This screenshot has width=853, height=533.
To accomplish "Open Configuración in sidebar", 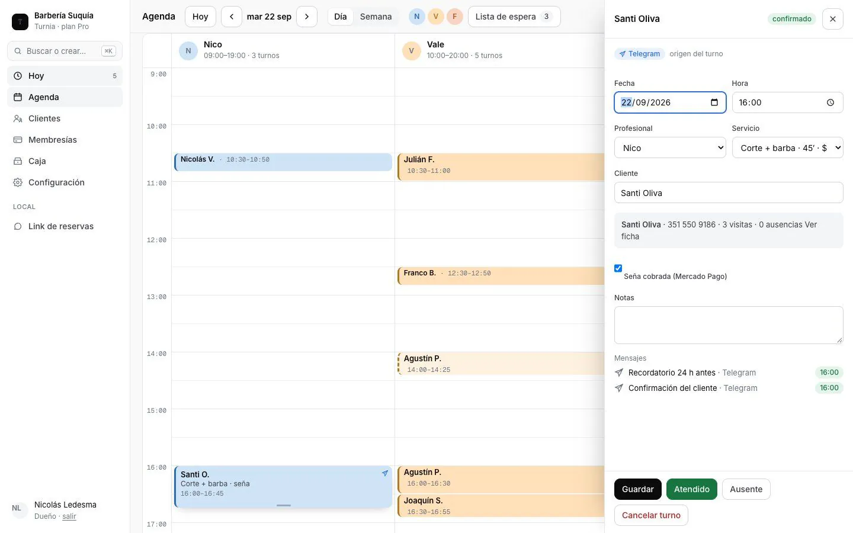I will click(65, 182).
